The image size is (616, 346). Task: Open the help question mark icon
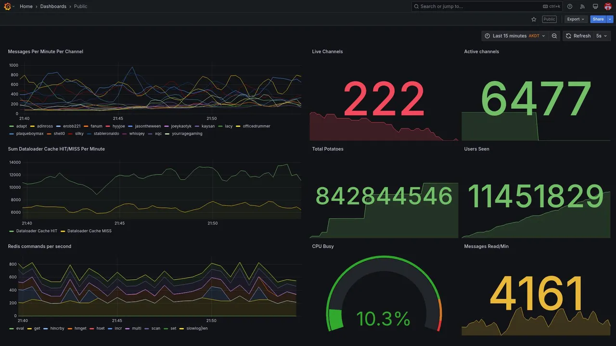(570, 6)
